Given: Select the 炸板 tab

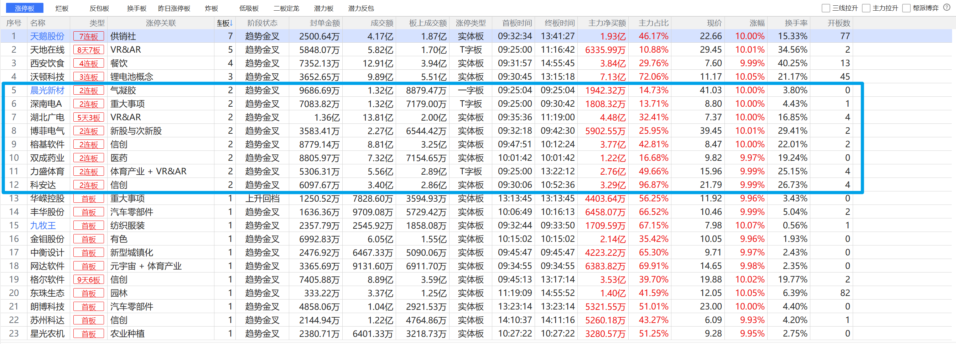Looking at the screenshot, I should tap(212, 8).
